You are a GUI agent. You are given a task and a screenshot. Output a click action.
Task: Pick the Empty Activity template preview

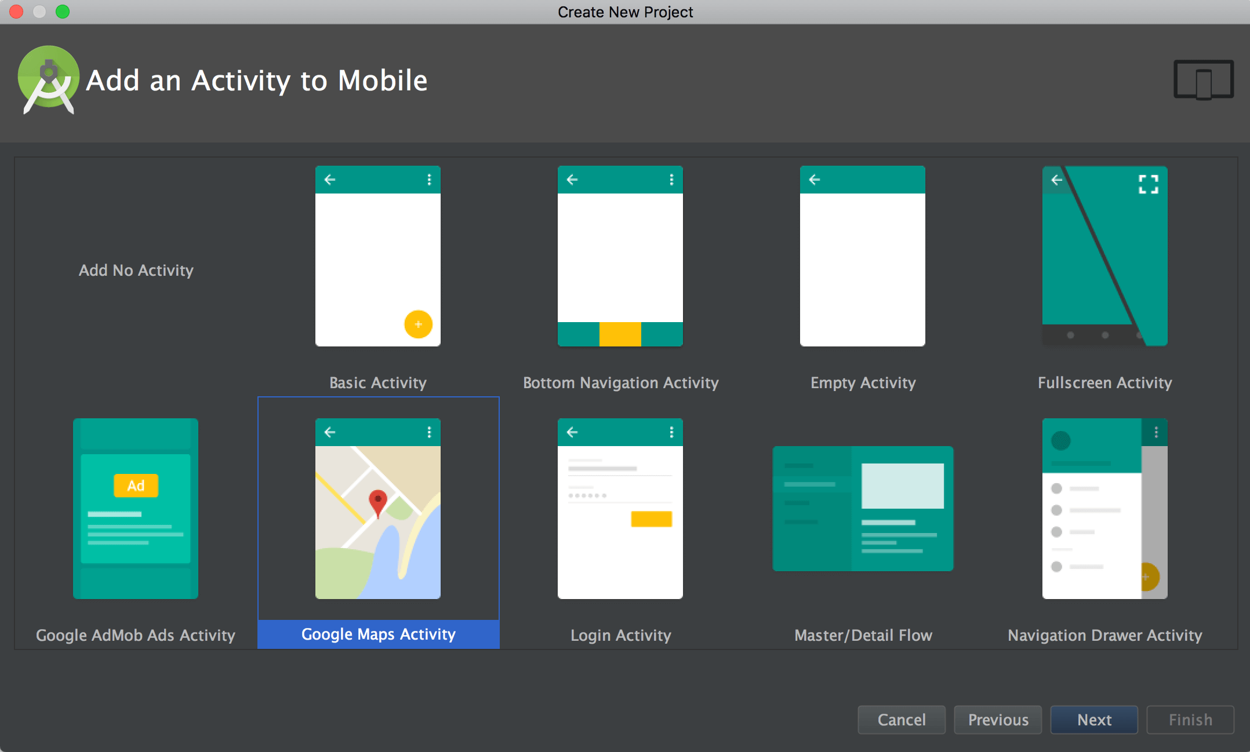coord(862,256)
